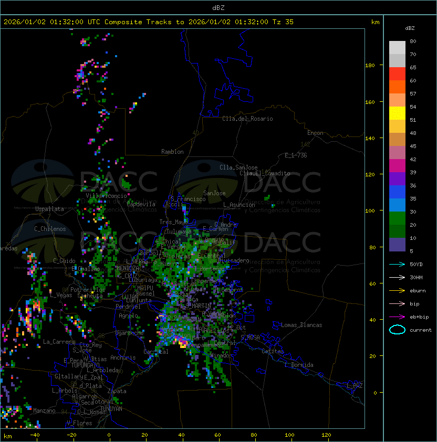437x442 pixels.
Task: Click the 180 tick on right axis
Action: coord(370,66)
